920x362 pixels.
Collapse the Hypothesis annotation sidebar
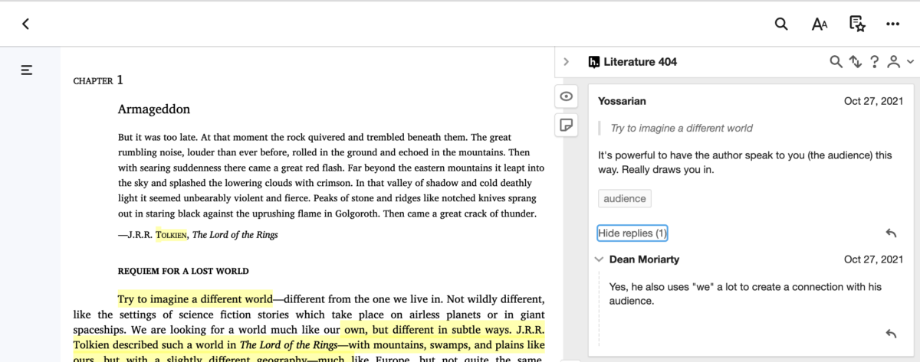click(x=567, y=62)
